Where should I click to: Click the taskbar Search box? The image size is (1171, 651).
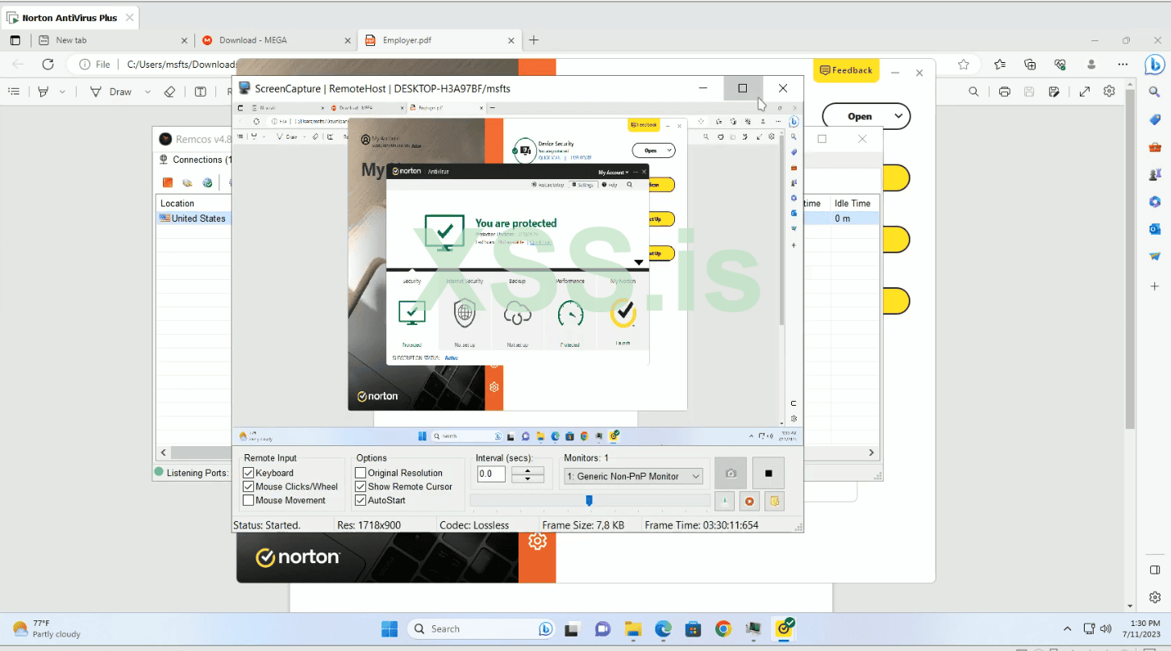pyautogui.click(x=482, y=629)
